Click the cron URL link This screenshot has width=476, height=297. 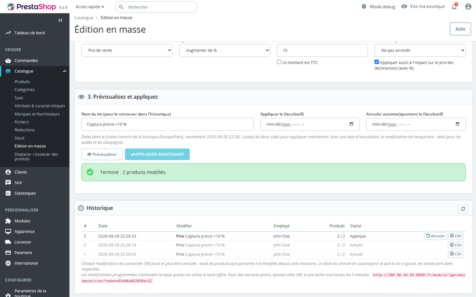[x=273, y=278]
